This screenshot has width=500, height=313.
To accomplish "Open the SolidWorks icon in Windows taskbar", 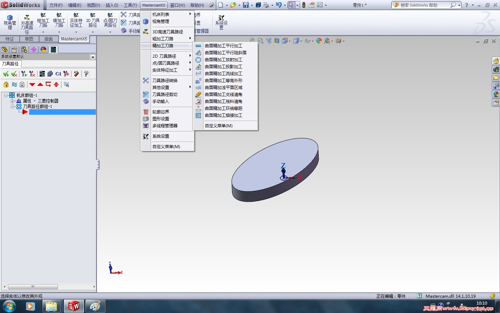I will point(74,306).
